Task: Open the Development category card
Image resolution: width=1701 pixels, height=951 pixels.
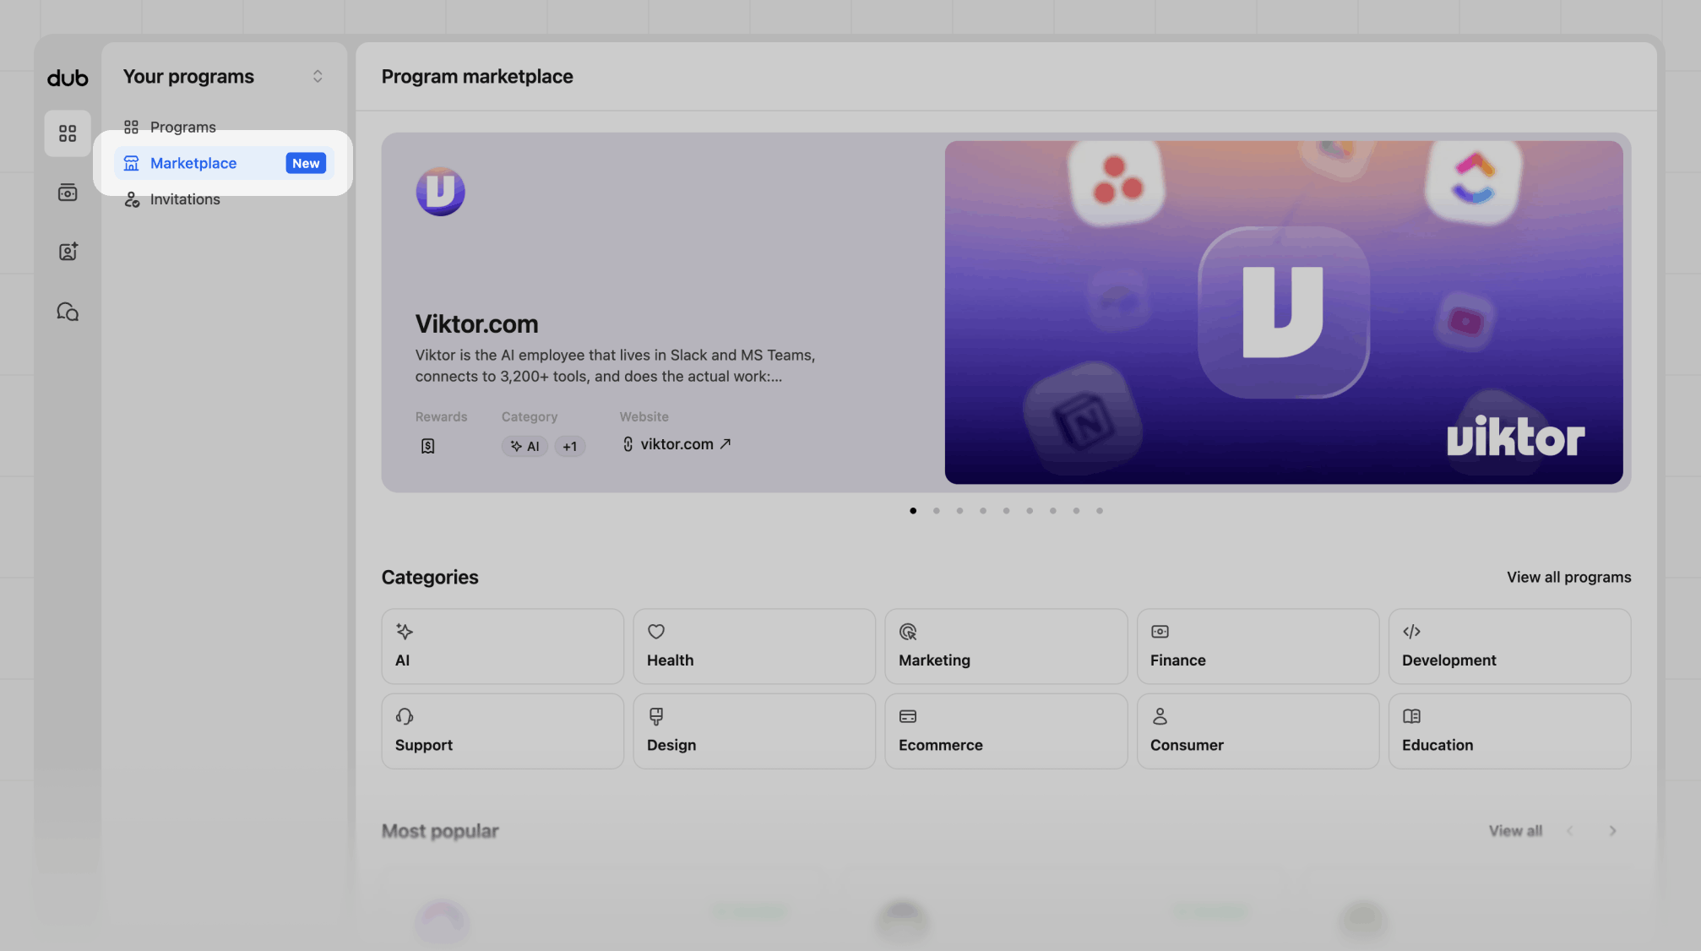Action: point(1509,647)
